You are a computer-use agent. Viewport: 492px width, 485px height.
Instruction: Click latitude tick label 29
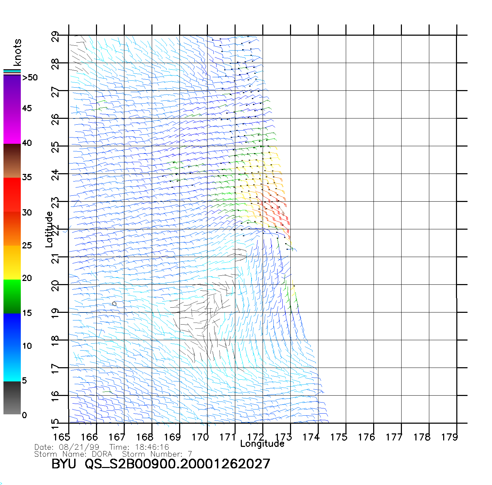(x=55, y=36)
